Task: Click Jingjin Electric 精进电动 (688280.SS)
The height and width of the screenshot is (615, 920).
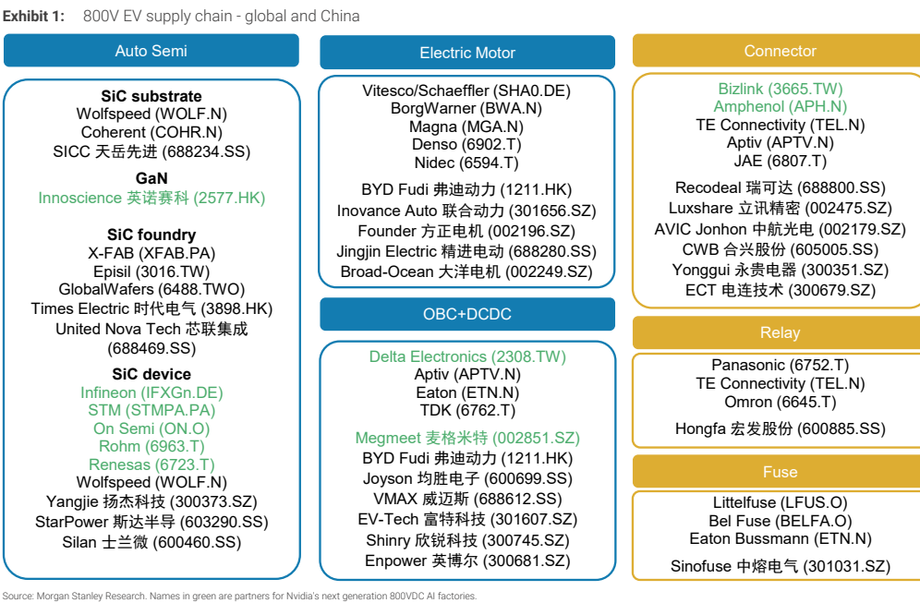Action: (x=466, y=251)
